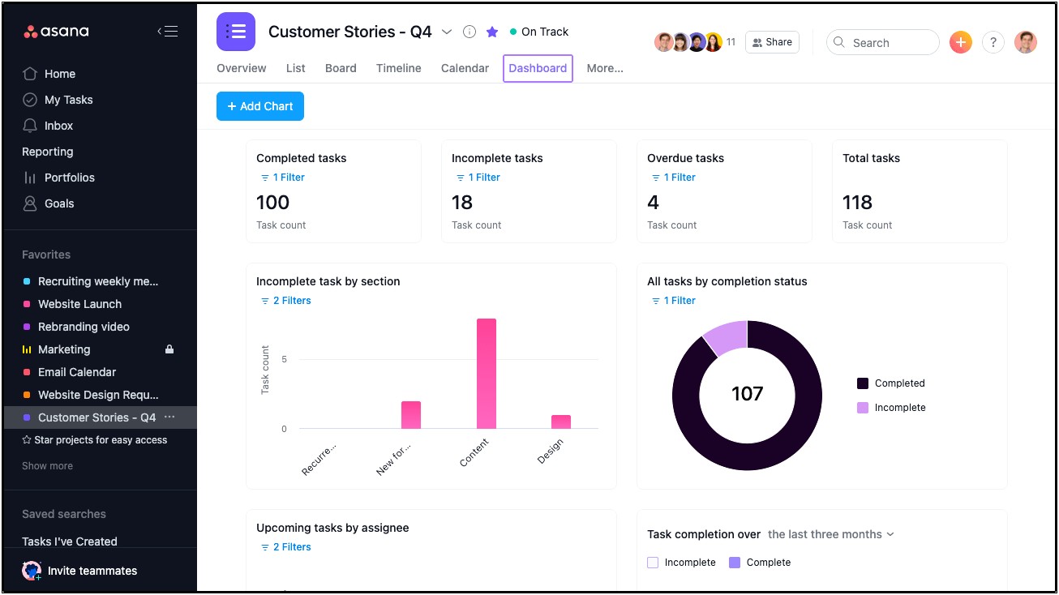
Task: Focus the Search field
Action: click(883, 42)
